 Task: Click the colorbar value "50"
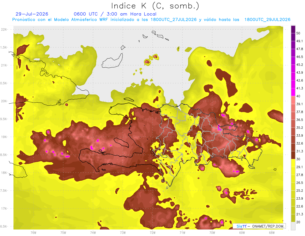pos(298,33)
